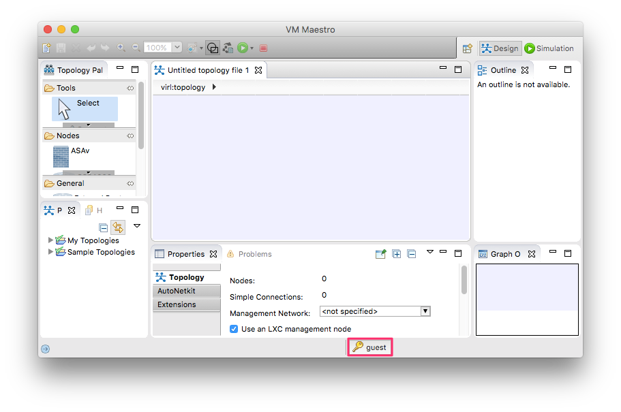Toggle the overlapping shapes toolbar button
Screen dimensions: 621x412
click(213, 48)
